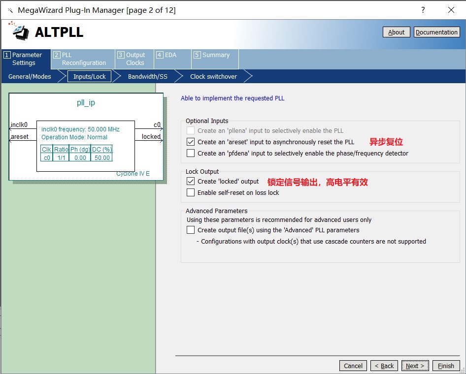This screenshot has height=374, width=466.
Task: Jump to the Summary tab
Action: 215,59
